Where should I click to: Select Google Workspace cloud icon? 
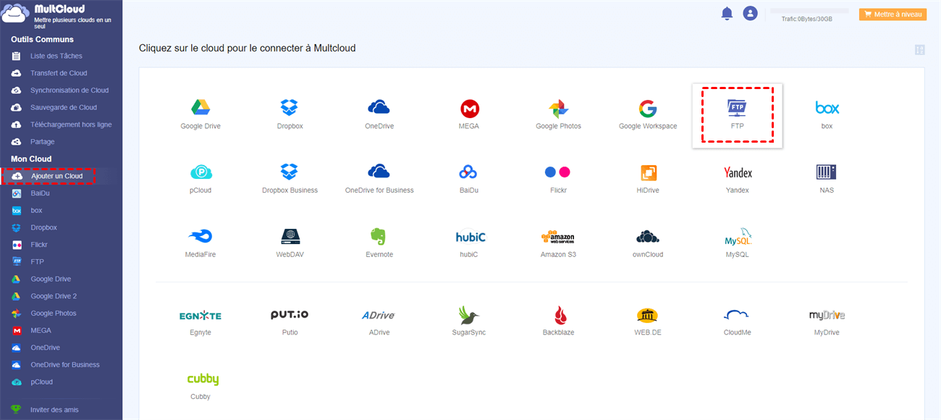(648, 109)
